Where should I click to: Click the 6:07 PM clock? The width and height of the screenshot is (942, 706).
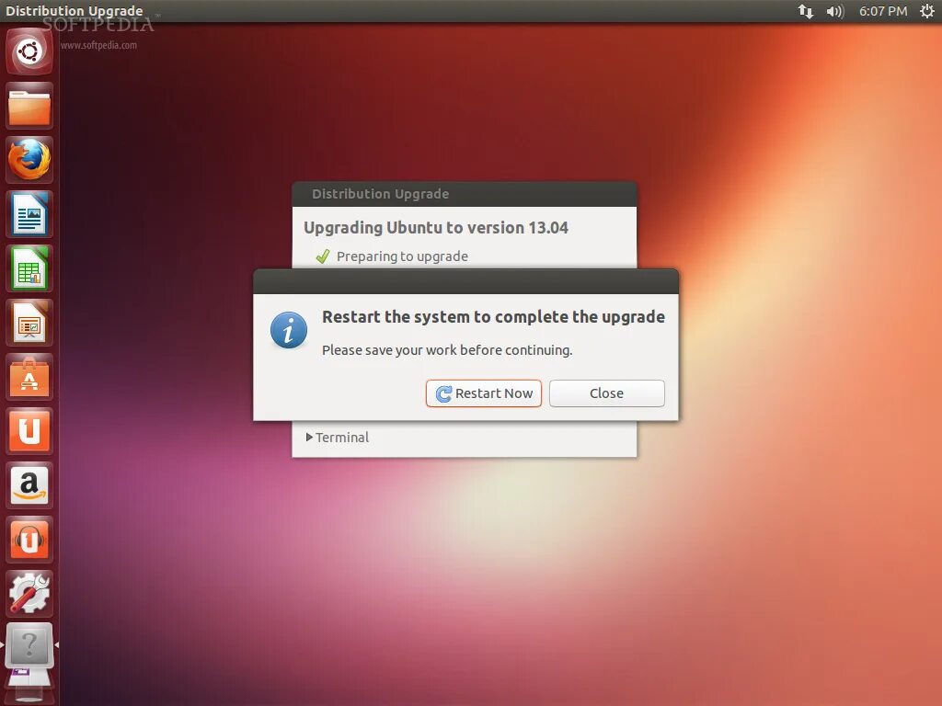coord(882,11)
